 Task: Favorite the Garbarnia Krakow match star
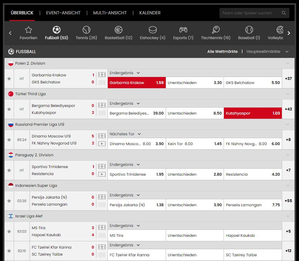(x=9, y=79)
